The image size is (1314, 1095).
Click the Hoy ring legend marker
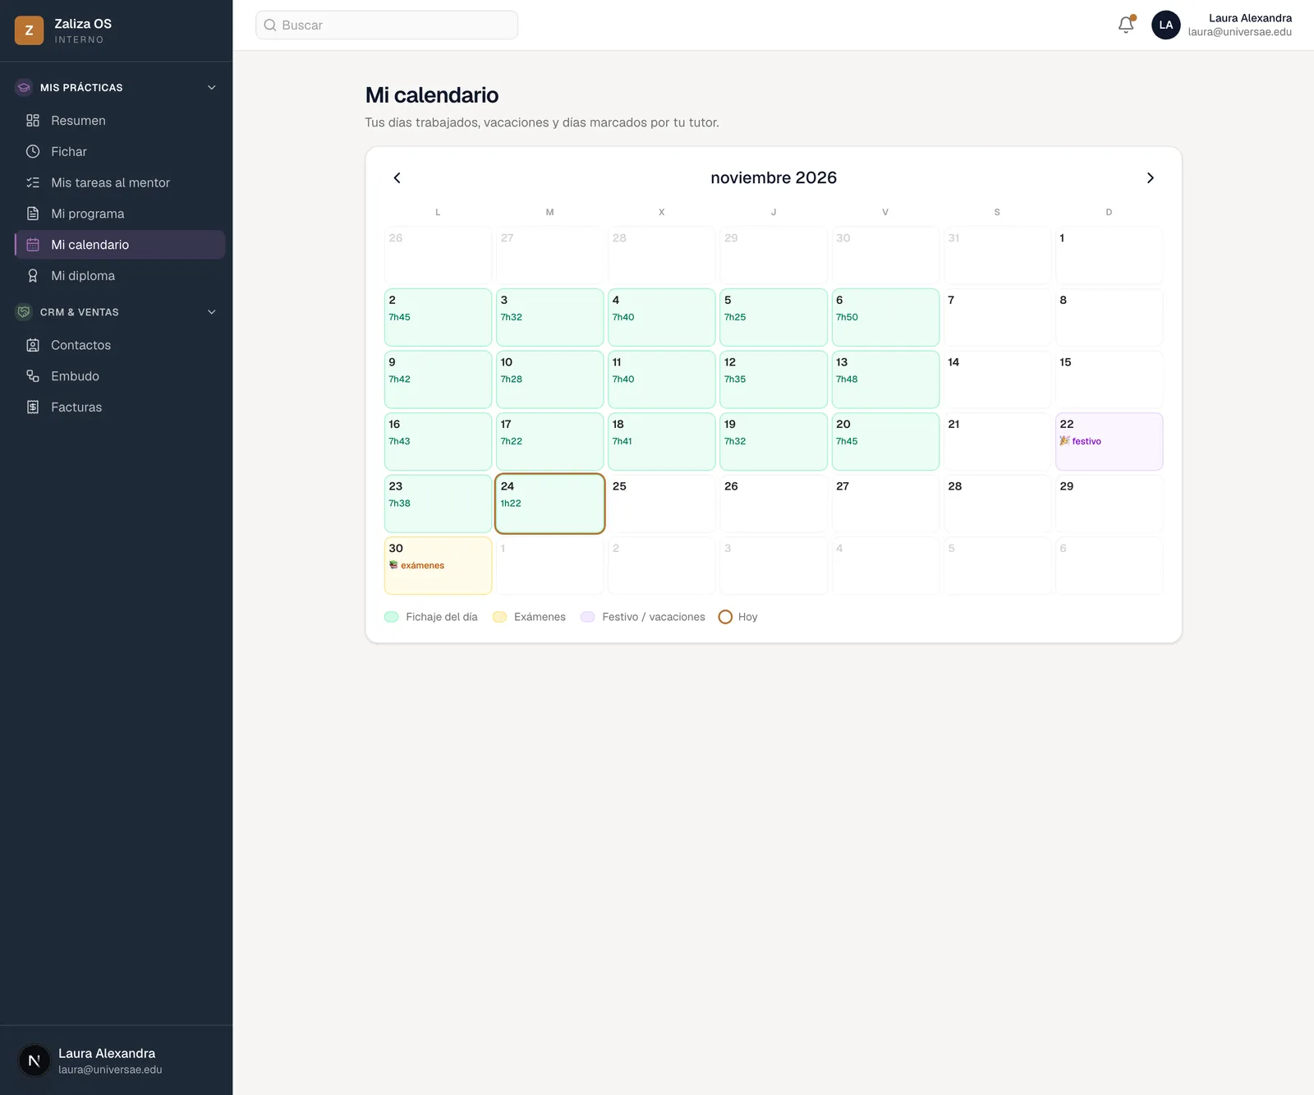(725, 617)
